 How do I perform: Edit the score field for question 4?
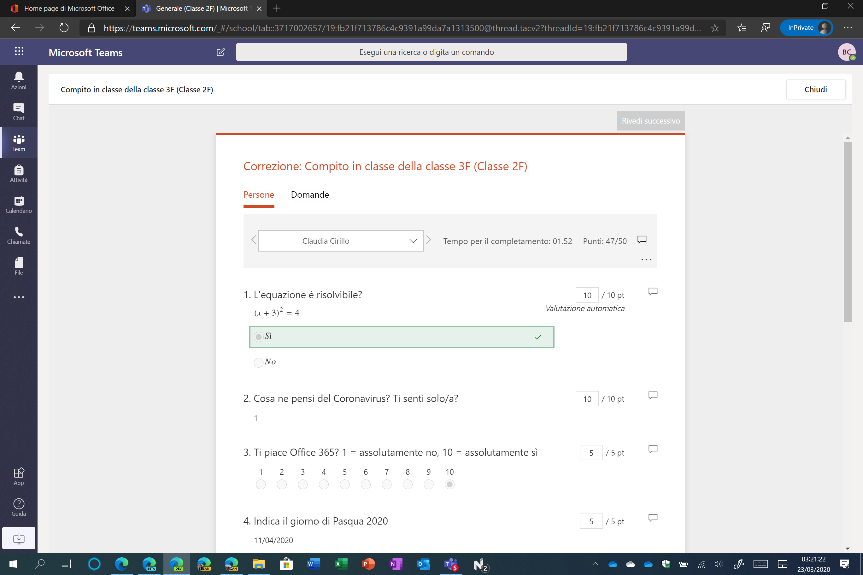pos(591,521)
